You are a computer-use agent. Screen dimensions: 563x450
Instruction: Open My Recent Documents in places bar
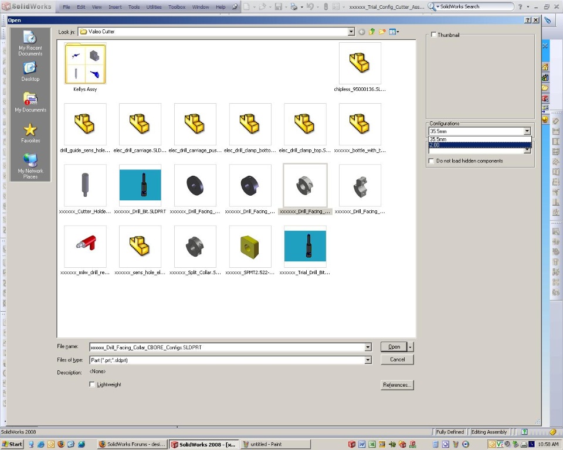pos(30,43)
